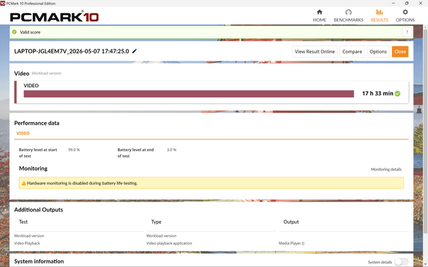
Task: Click the Compare button
Action: (352, 51)
